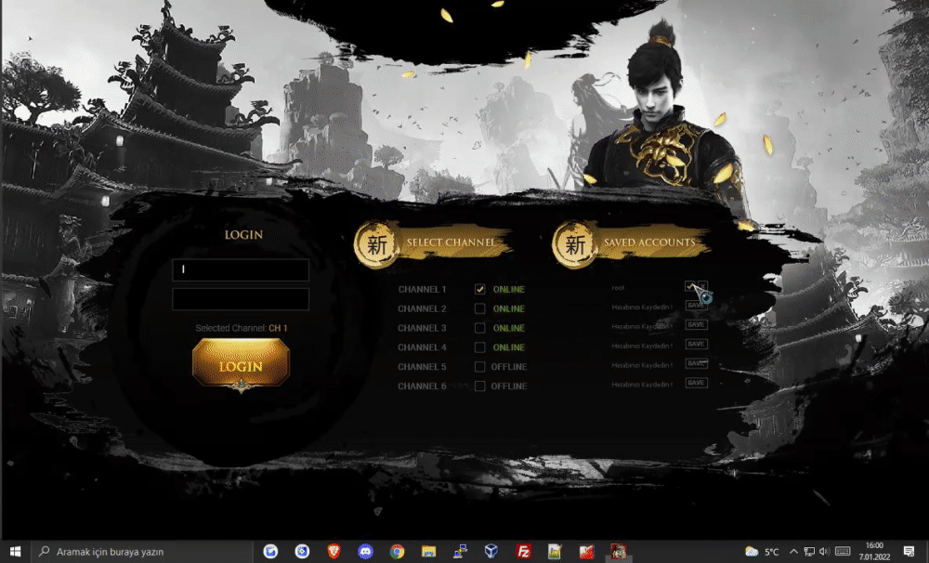Image resolution: width=929 pixels, height=563 pixels.
Task: Click the saved account name 'root'
Action: pyautogui.click(x=618, y=287)
